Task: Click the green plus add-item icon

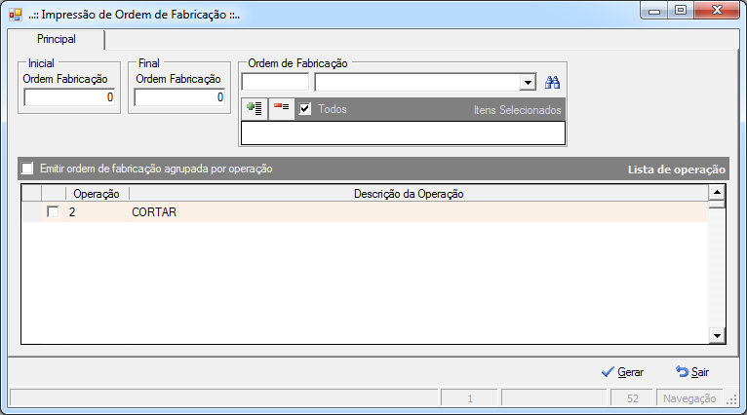Action: click(255, 108)
